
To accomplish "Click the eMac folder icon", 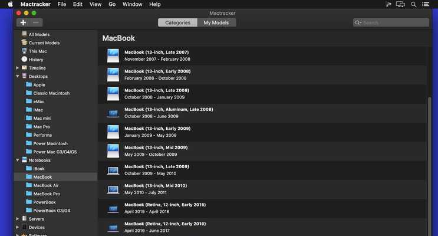I will pos(29,101).
